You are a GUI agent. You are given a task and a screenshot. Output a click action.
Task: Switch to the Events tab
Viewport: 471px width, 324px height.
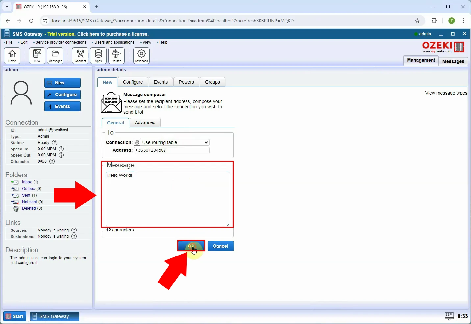(161, 82)
